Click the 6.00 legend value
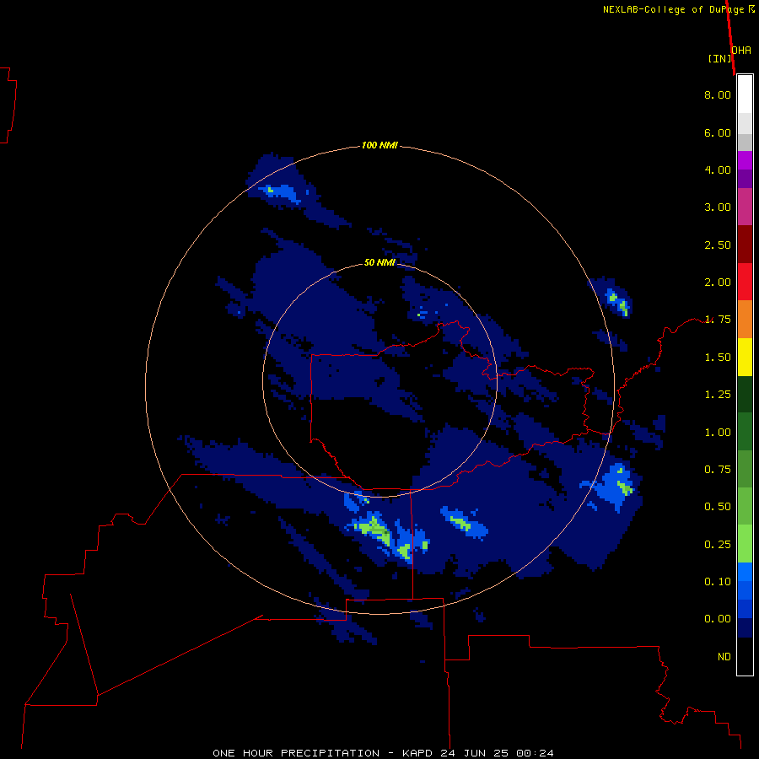Viewport: 759px width, 759px height. click(718, 132)
